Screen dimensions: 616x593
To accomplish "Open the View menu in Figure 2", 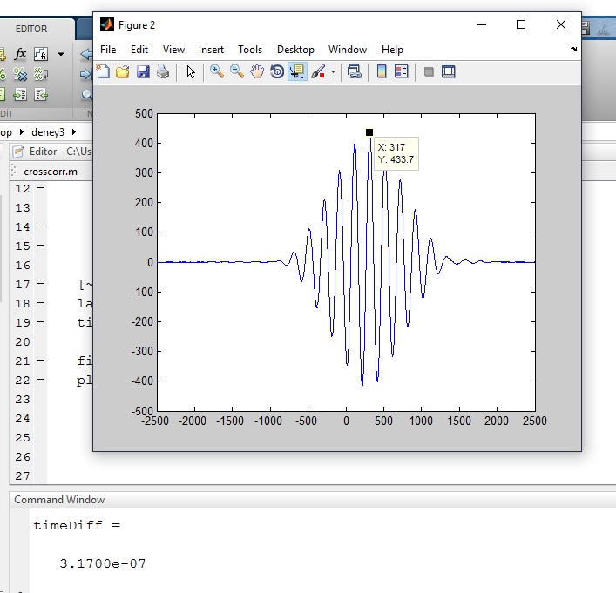I will [173, 50].
